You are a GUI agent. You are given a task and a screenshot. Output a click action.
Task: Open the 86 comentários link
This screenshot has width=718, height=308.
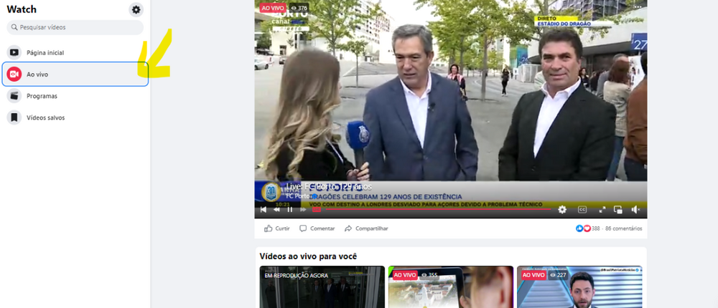coord(624,228)
